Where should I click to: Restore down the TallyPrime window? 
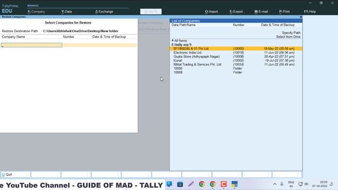(x=321, y=3)
